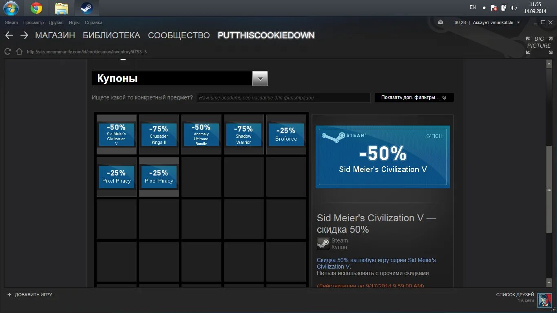Follow the Sid Meier's Civilization V series link

pos(376,263)
